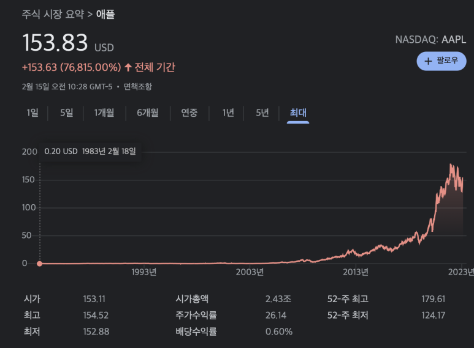The height and width of the screenshot is (348, 474).
Task: Click the 주가수익률 value 26.14
Action: coord(276,316)
